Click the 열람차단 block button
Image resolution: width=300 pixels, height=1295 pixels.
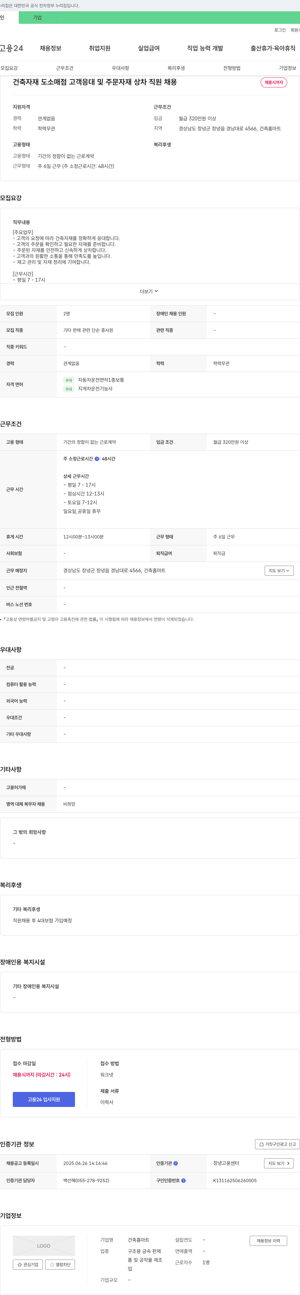(x=60, y=1264)
